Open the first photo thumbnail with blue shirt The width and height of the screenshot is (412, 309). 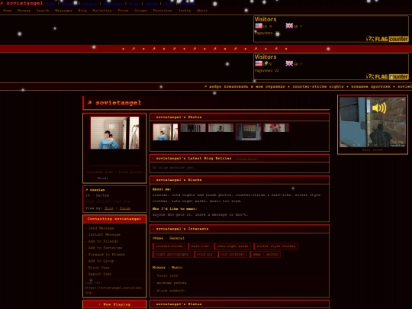tap(166, 132)
